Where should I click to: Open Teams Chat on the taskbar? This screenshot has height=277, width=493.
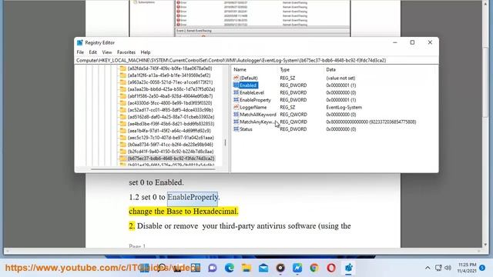(213, 268)
